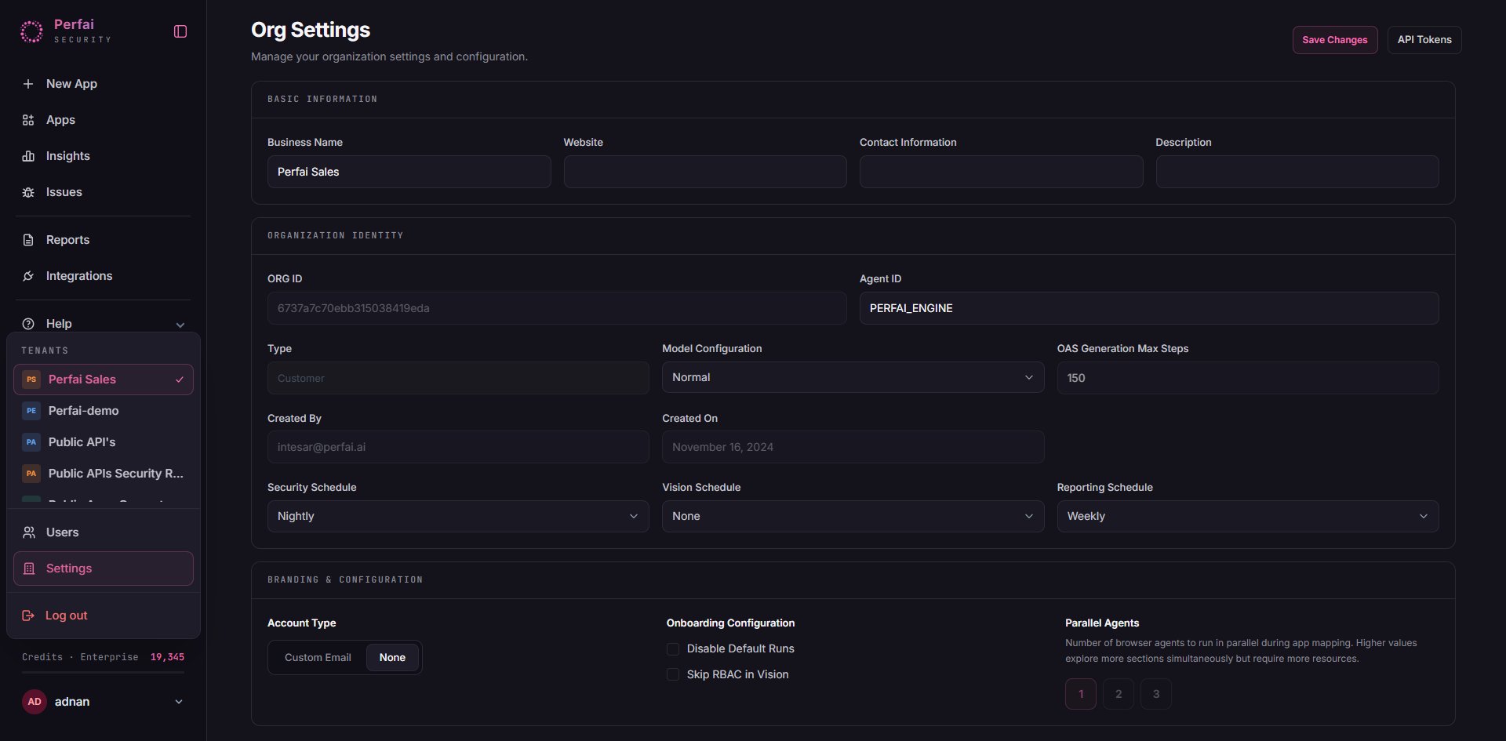Open the Reports page
1506x741 pixels.
pyautogui.click(x=103, y=240)
